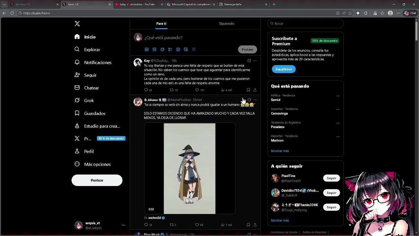Open more options on Akane's post
This screenshot has height=236, width=419.
click(255, 100)
